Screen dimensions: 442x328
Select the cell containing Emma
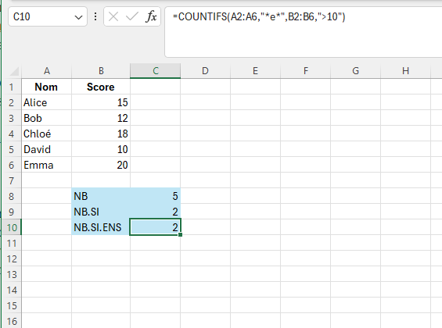coord(46,165)
